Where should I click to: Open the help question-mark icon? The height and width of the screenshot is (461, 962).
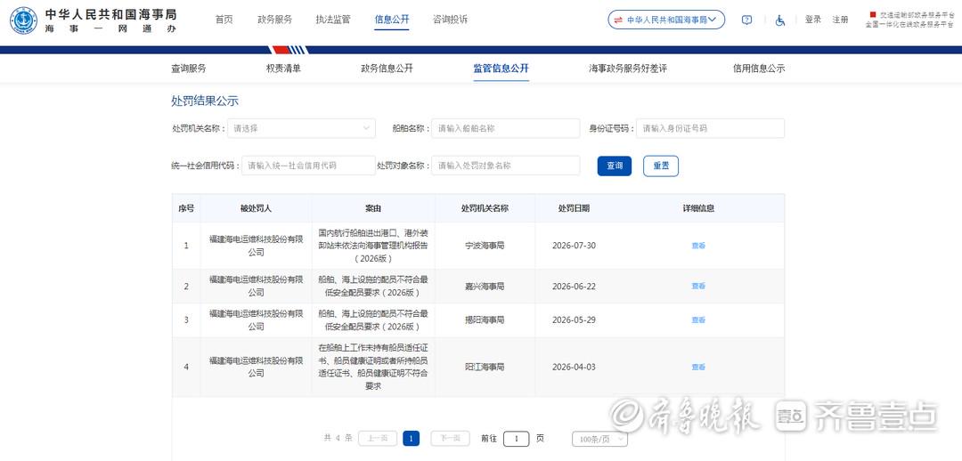(x=746, y=20)
